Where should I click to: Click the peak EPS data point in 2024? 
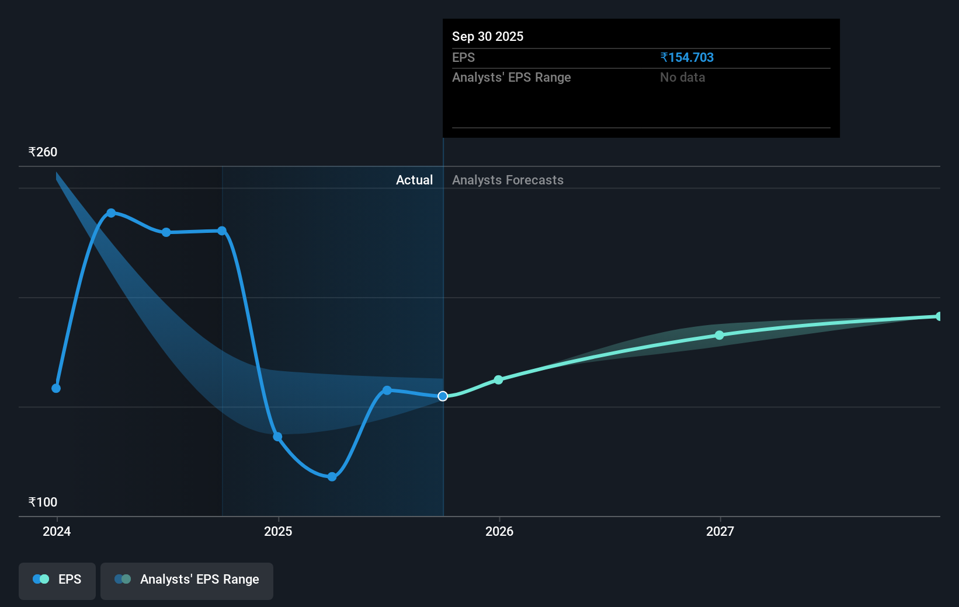point(111,213)
